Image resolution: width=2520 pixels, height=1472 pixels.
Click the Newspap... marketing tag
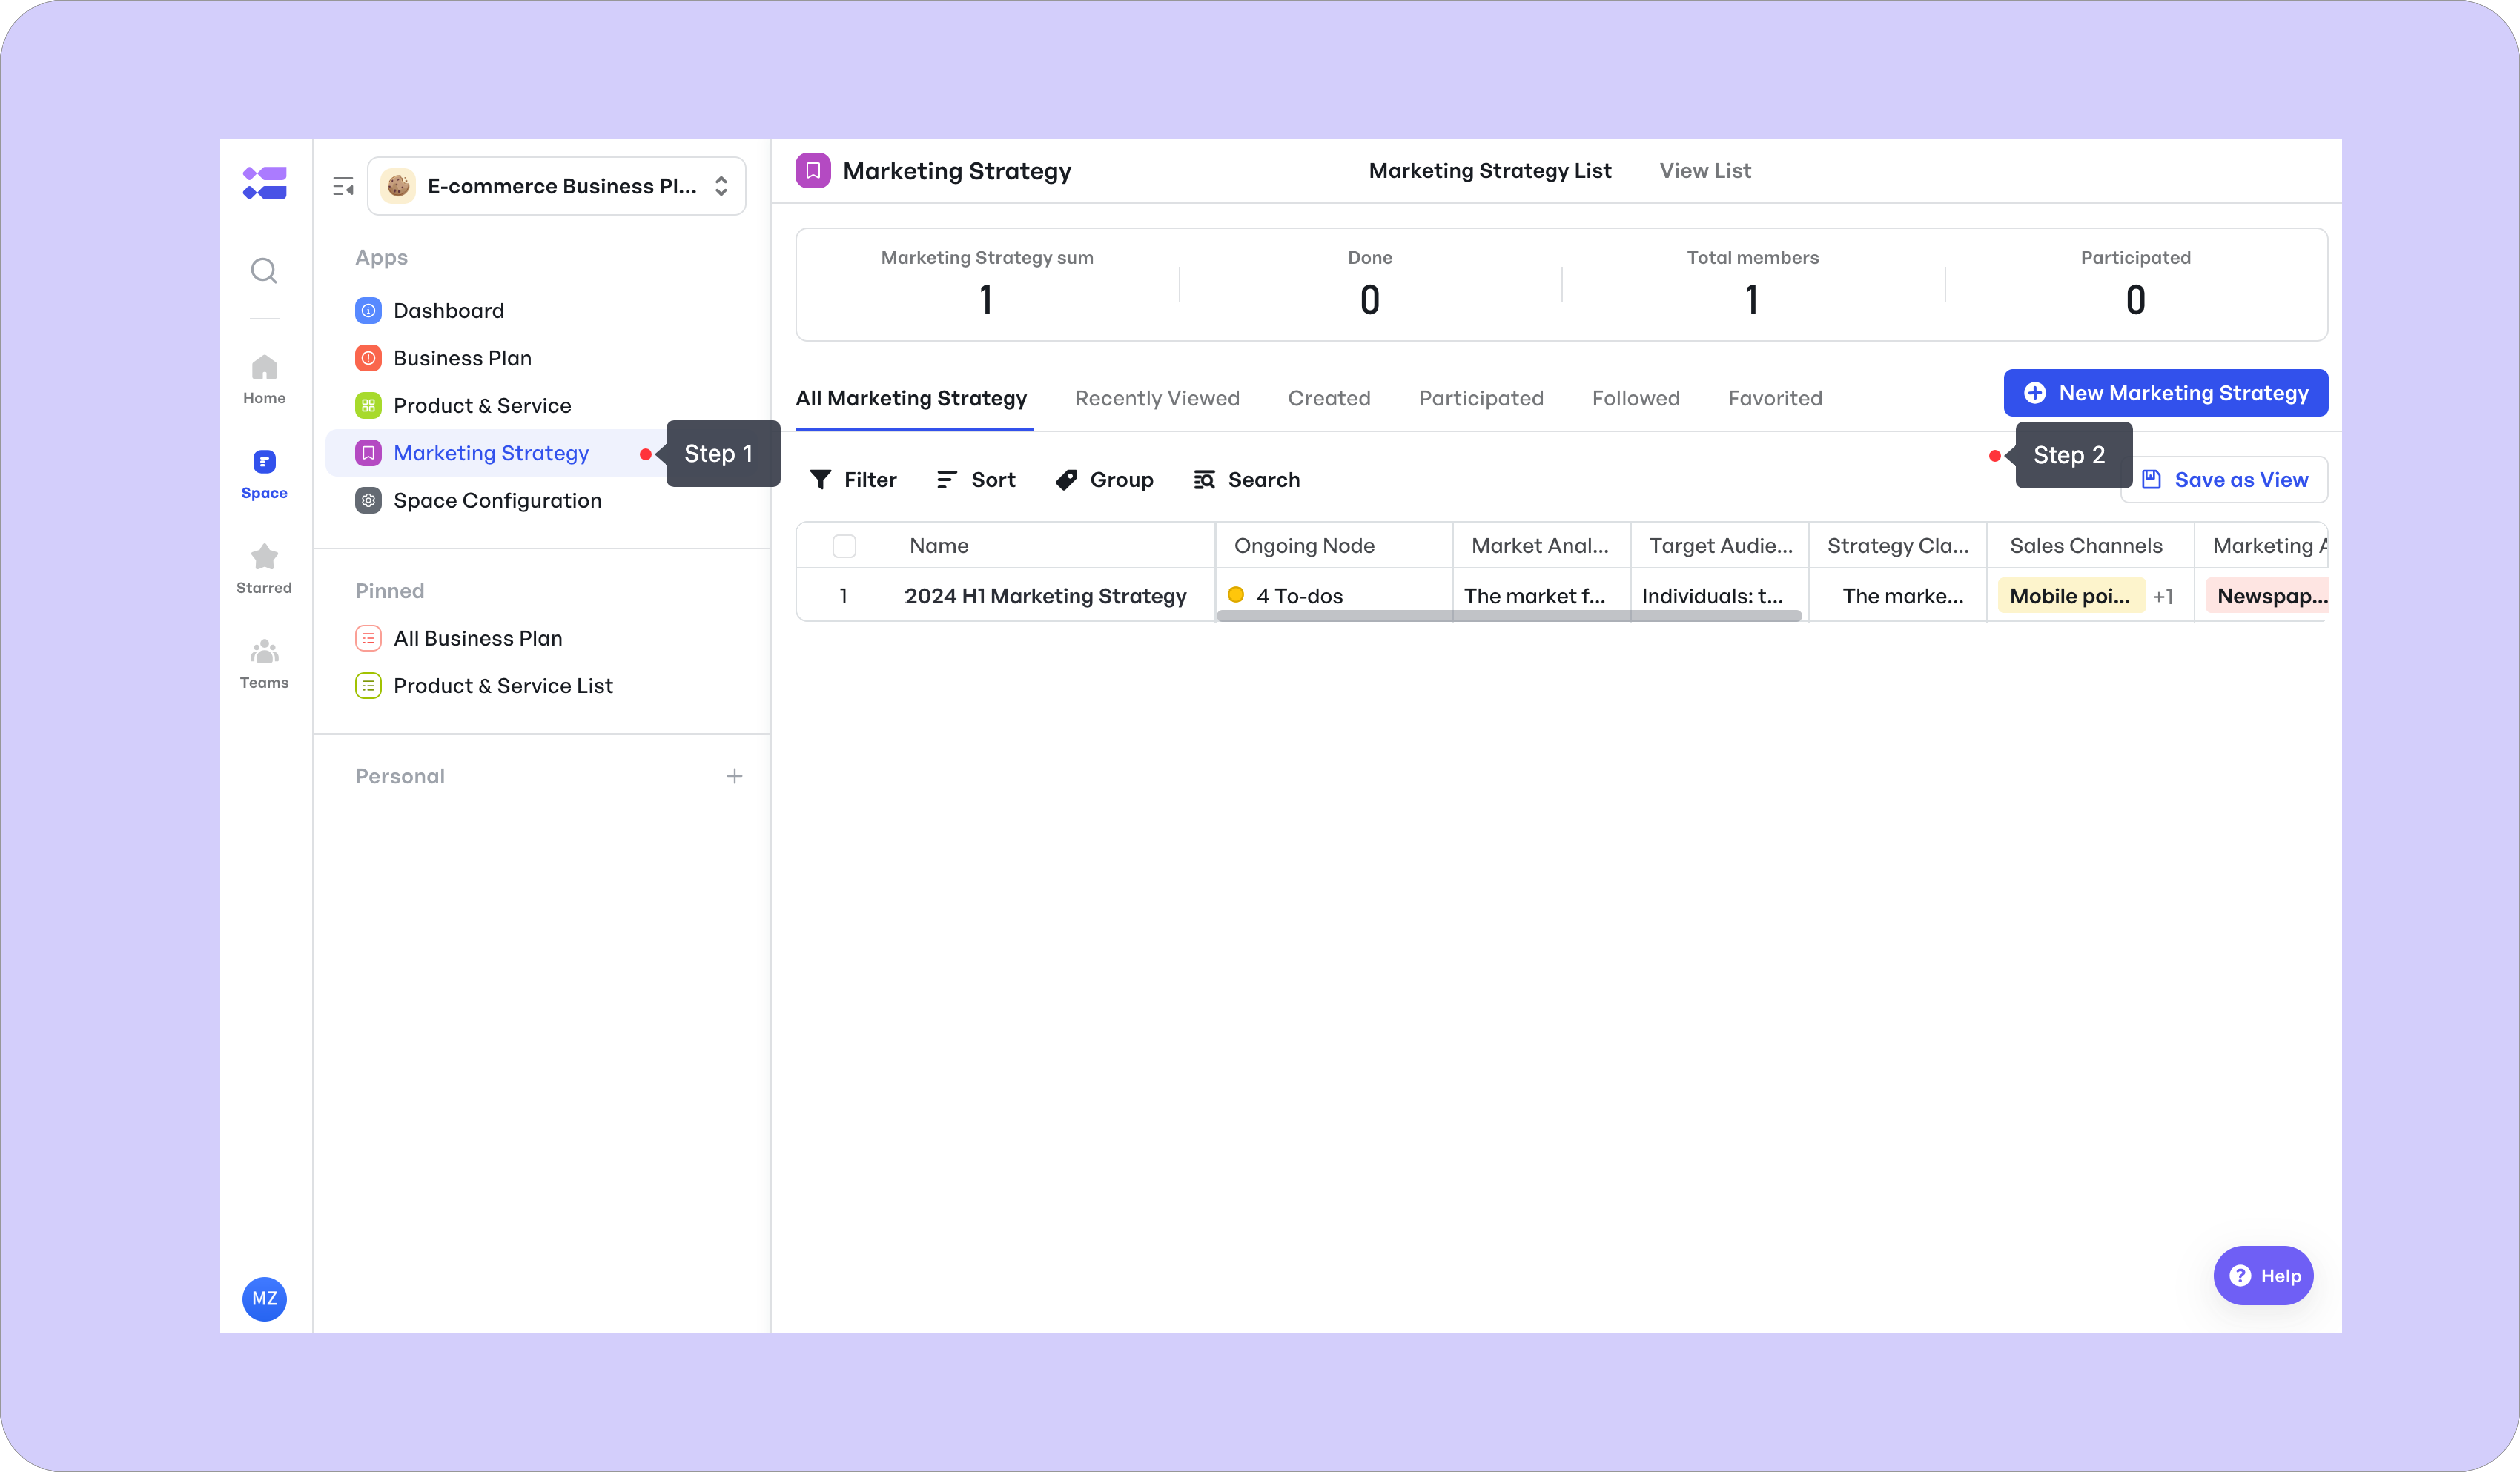point(2267,596)
